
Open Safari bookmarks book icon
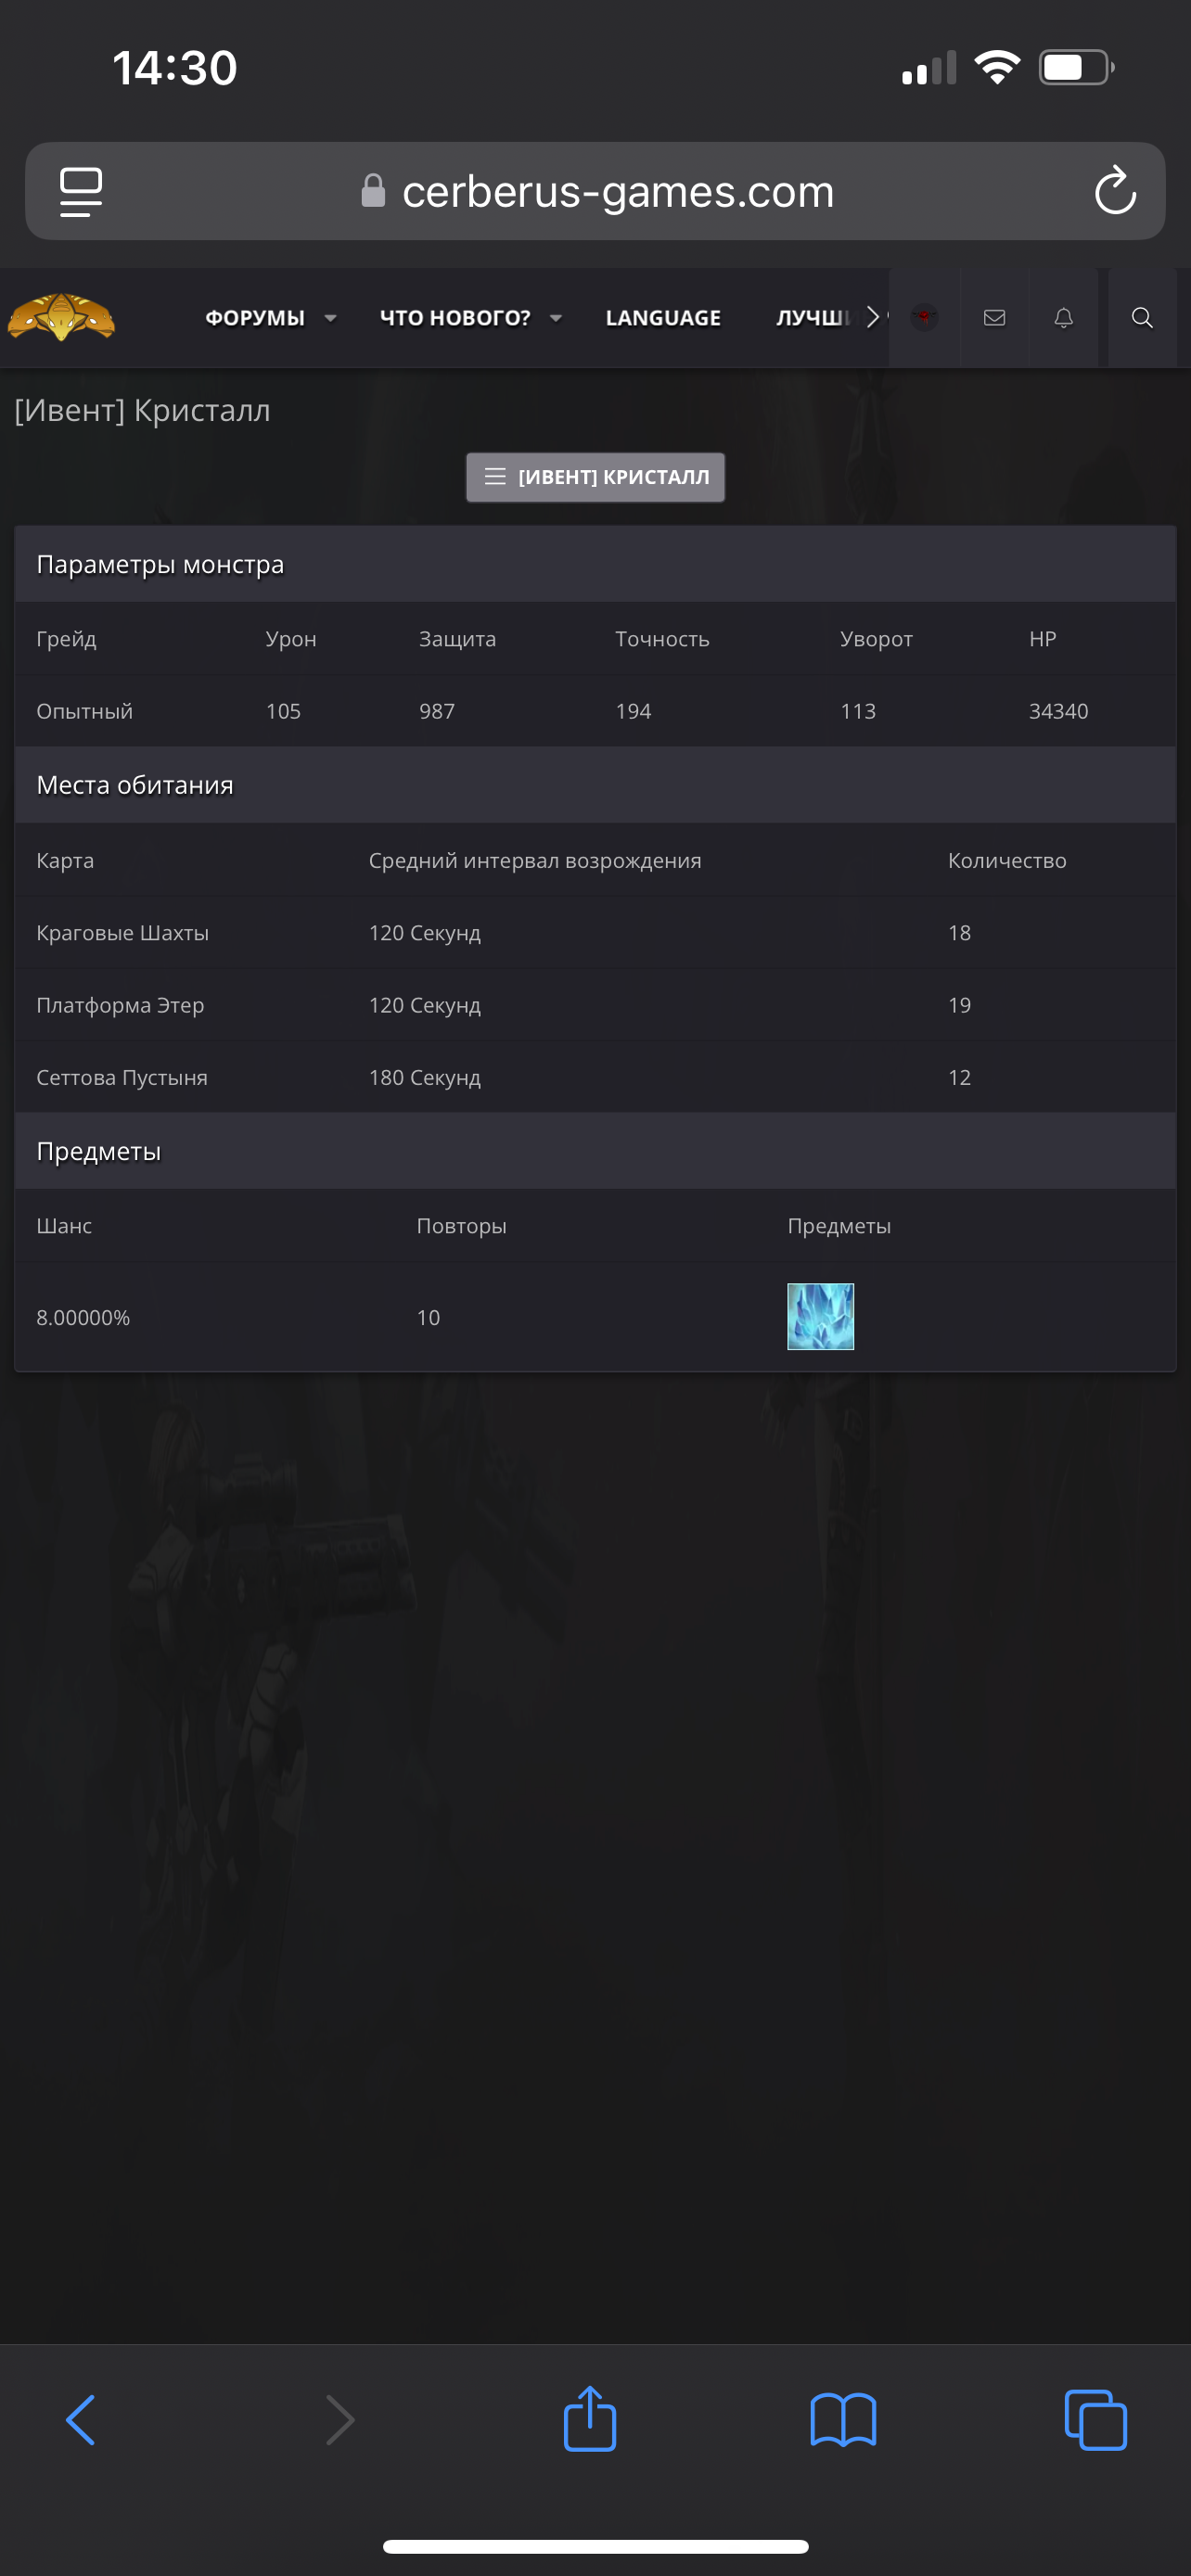click(x=843, y=2421)
